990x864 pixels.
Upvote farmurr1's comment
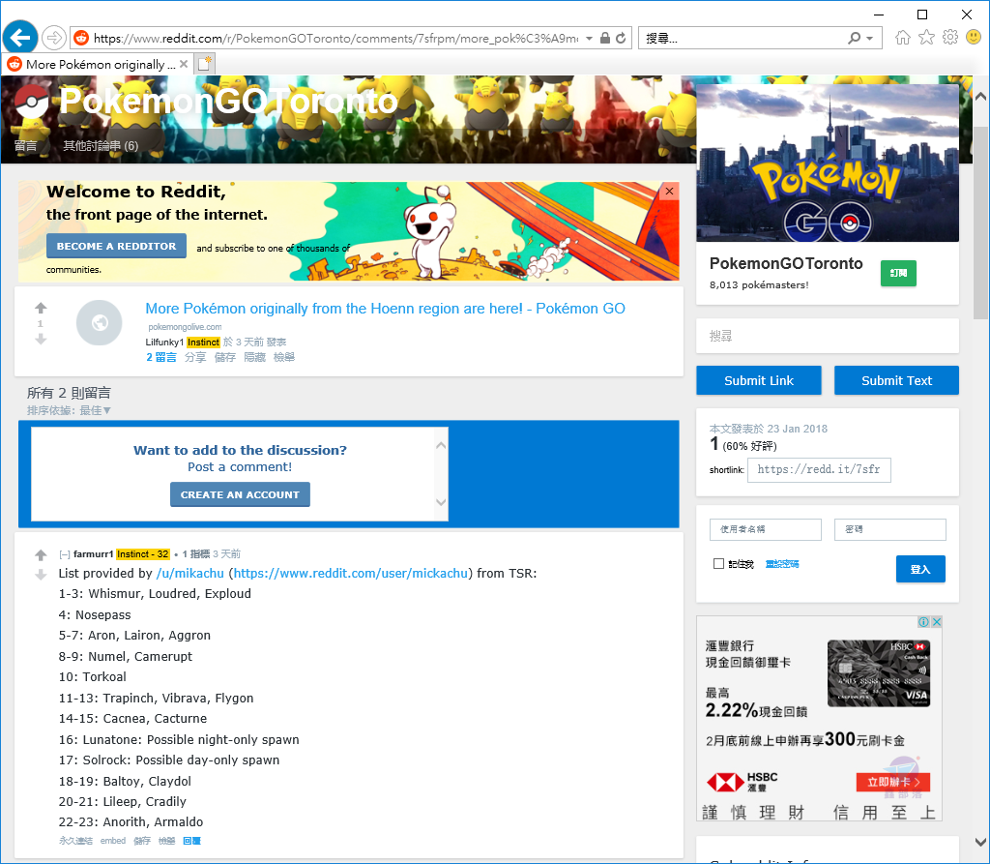tap(41, 555)
